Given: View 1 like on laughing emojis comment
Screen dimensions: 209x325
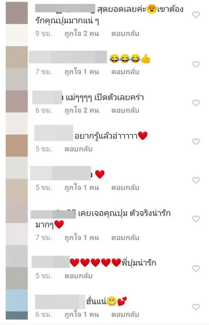Looking at the screenshot, I should (82, 72).
